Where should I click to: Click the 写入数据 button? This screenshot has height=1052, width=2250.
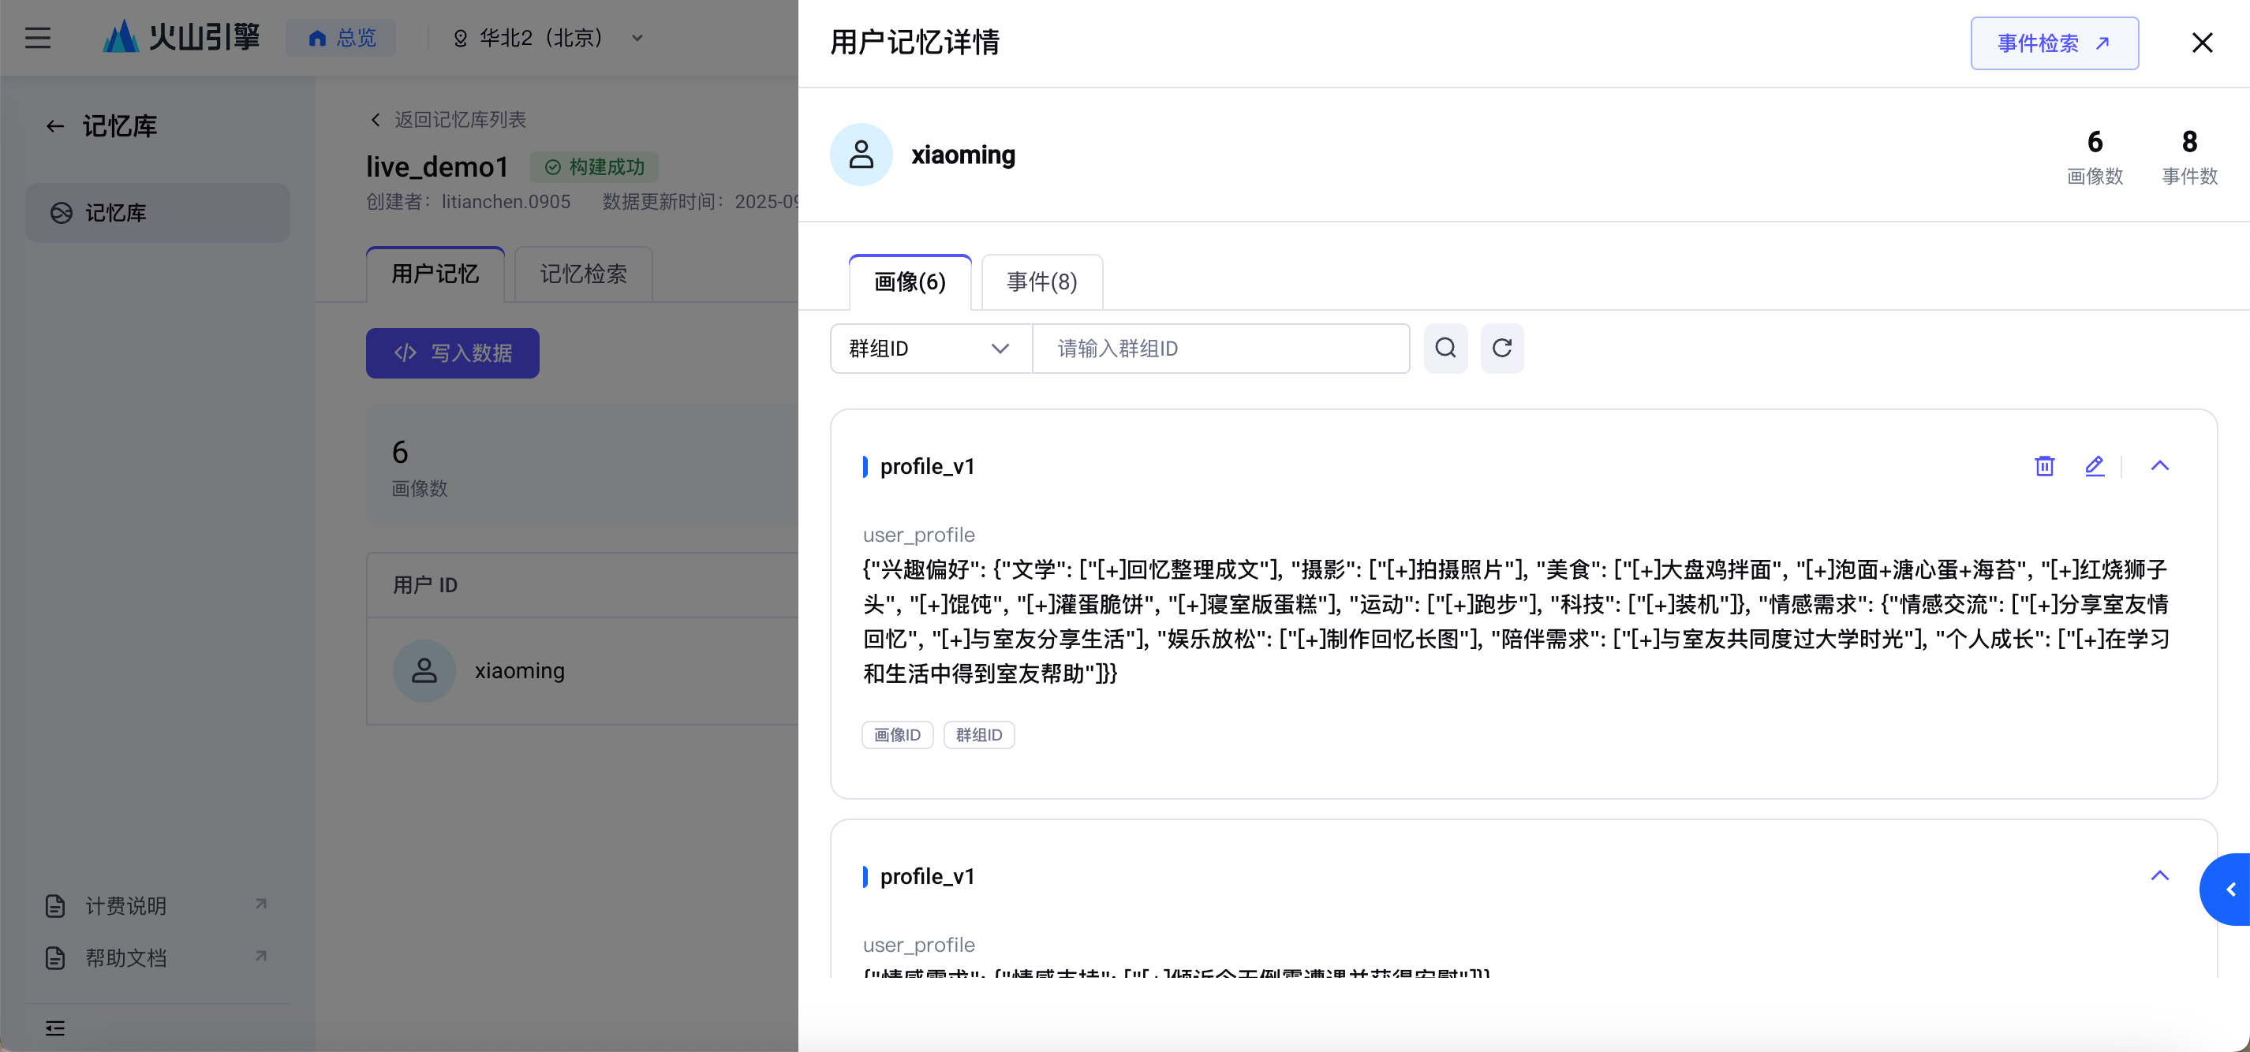point(453,353)
